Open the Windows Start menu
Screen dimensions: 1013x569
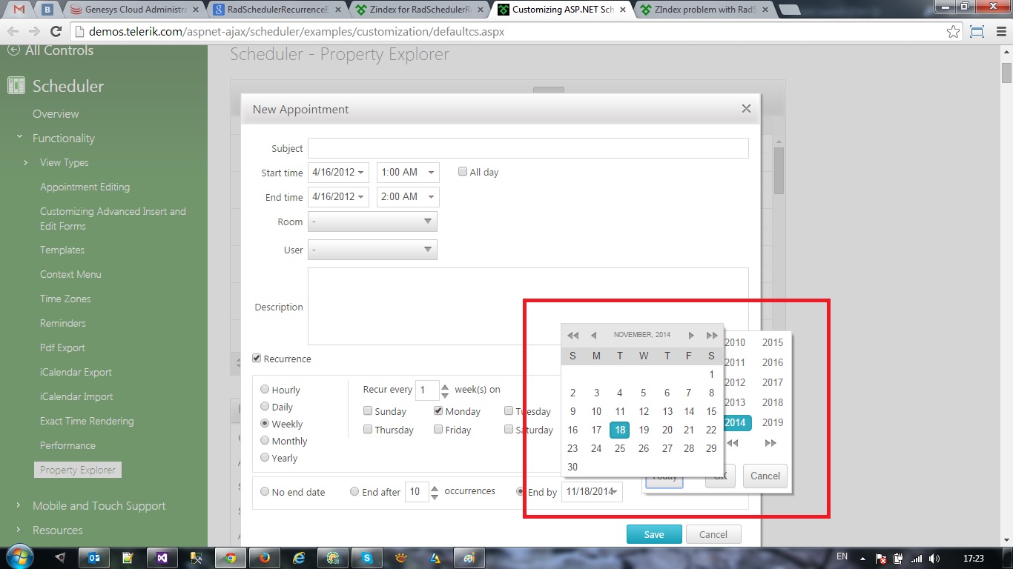pyautogui.click(x=19, y=557)
